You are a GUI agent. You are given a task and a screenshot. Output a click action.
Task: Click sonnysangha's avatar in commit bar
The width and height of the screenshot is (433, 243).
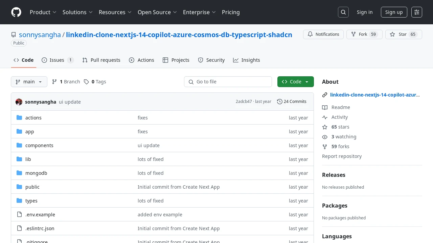(19, 102)
